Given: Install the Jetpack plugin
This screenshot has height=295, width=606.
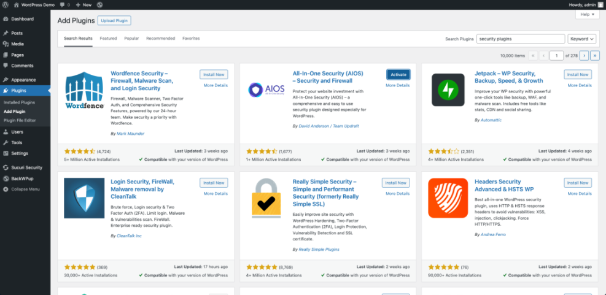Looking at the screenshot, I should (x=578, y=75).
